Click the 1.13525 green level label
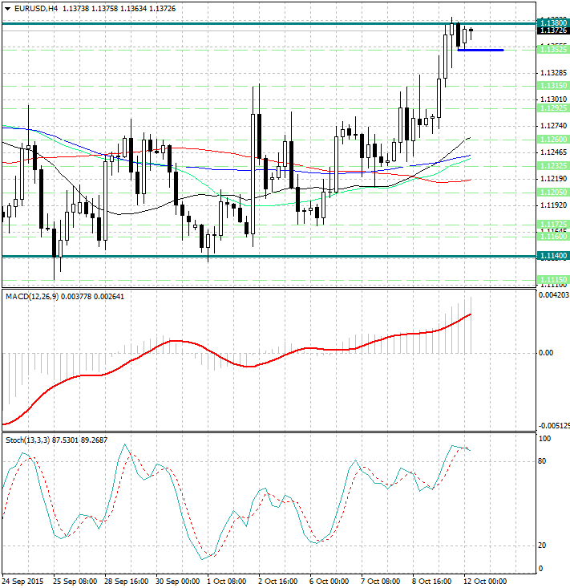The width and height of the screenshot is (570, 588). (553, 50)
